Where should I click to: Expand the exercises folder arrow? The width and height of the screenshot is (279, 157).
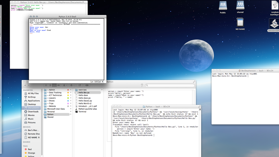coord(102,90)
